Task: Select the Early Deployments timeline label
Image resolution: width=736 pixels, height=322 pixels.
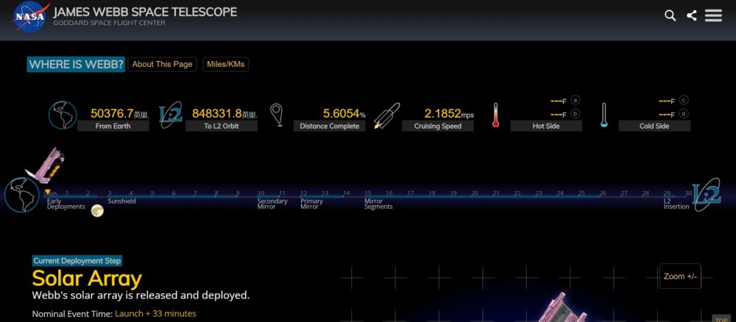Action: [x=66, y=204]
